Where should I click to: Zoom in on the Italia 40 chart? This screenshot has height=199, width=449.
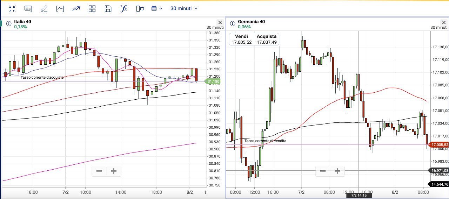click(114, 171)
